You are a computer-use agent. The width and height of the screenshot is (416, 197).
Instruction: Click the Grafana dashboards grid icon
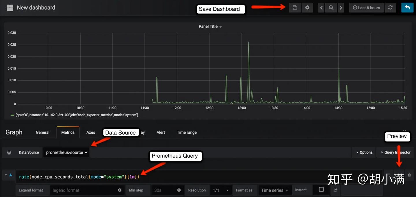(x=10, y=8)
